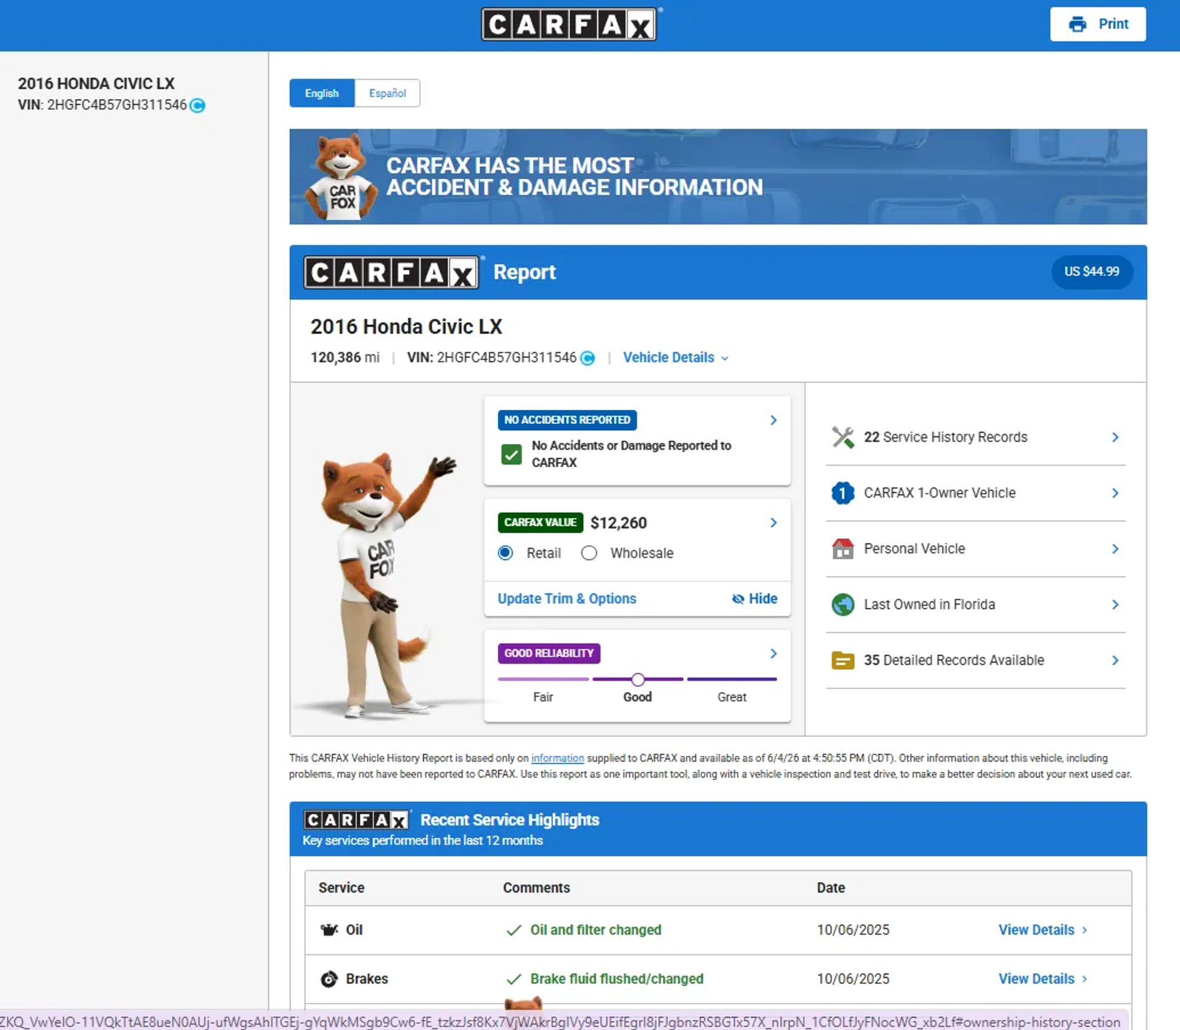The width and height of the screenshot is (1180, 1030).
Task: Click View Details for the Oil service
Action: [x=1043, y=930]
